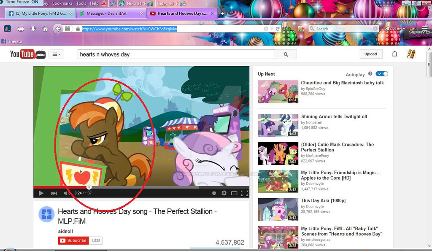Click the Watch Later clock icon in player
Screen dimensions: 432x251
[214, 193]
